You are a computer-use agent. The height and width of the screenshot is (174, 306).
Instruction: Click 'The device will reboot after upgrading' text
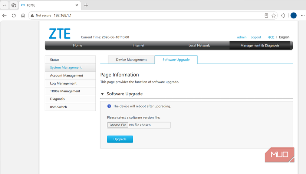point(142,106)
